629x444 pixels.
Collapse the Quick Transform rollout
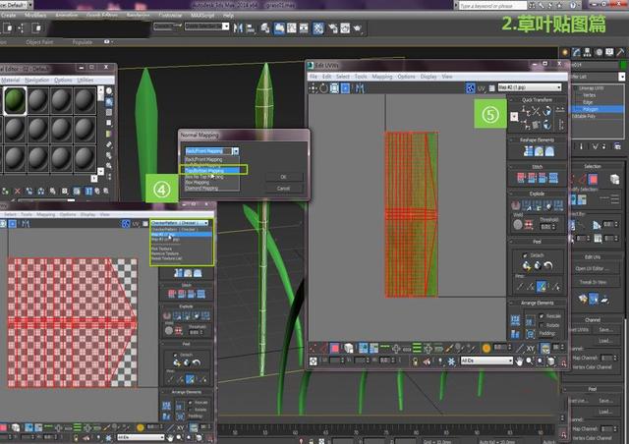coord(537,99)
